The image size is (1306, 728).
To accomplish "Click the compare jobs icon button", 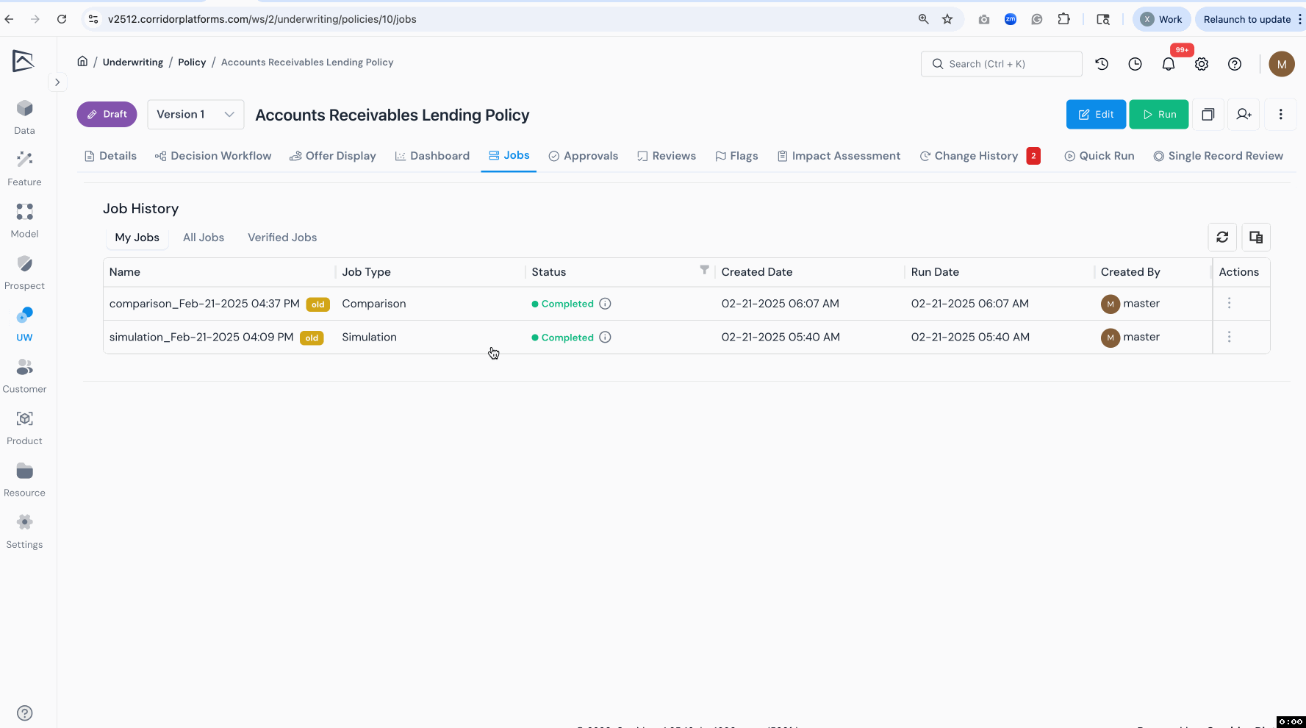I will point(1255,237).
